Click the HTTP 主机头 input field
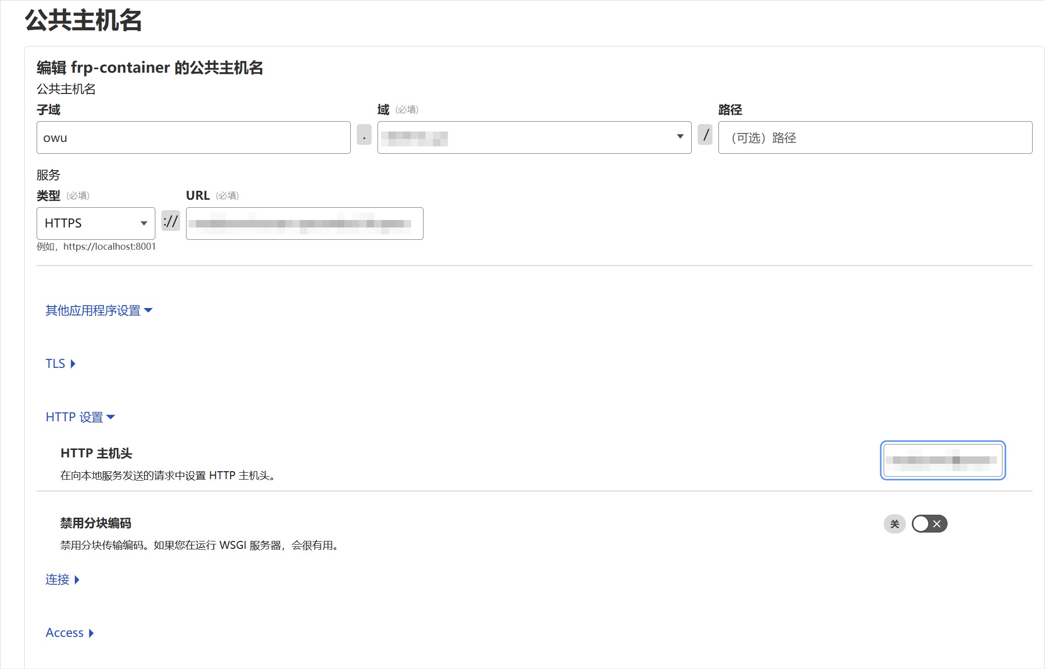Image resolution: width=1045 pixels, height=669 pixels. (943, 460)
